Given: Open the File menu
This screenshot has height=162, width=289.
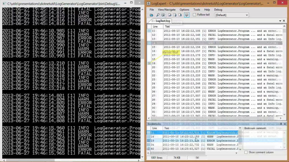Looking at the screenshot, I should pos(152,10).
